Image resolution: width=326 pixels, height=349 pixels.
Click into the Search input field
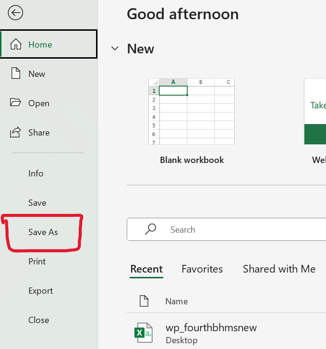(x=240, y=230)
